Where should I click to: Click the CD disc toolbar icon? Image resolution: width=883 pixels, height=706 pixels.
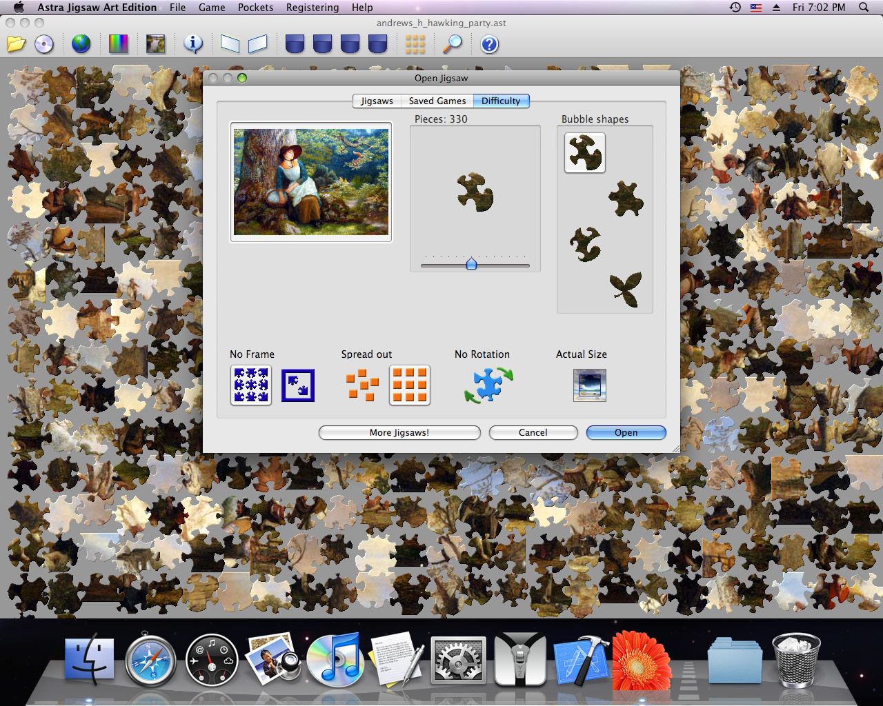(44, 45)
